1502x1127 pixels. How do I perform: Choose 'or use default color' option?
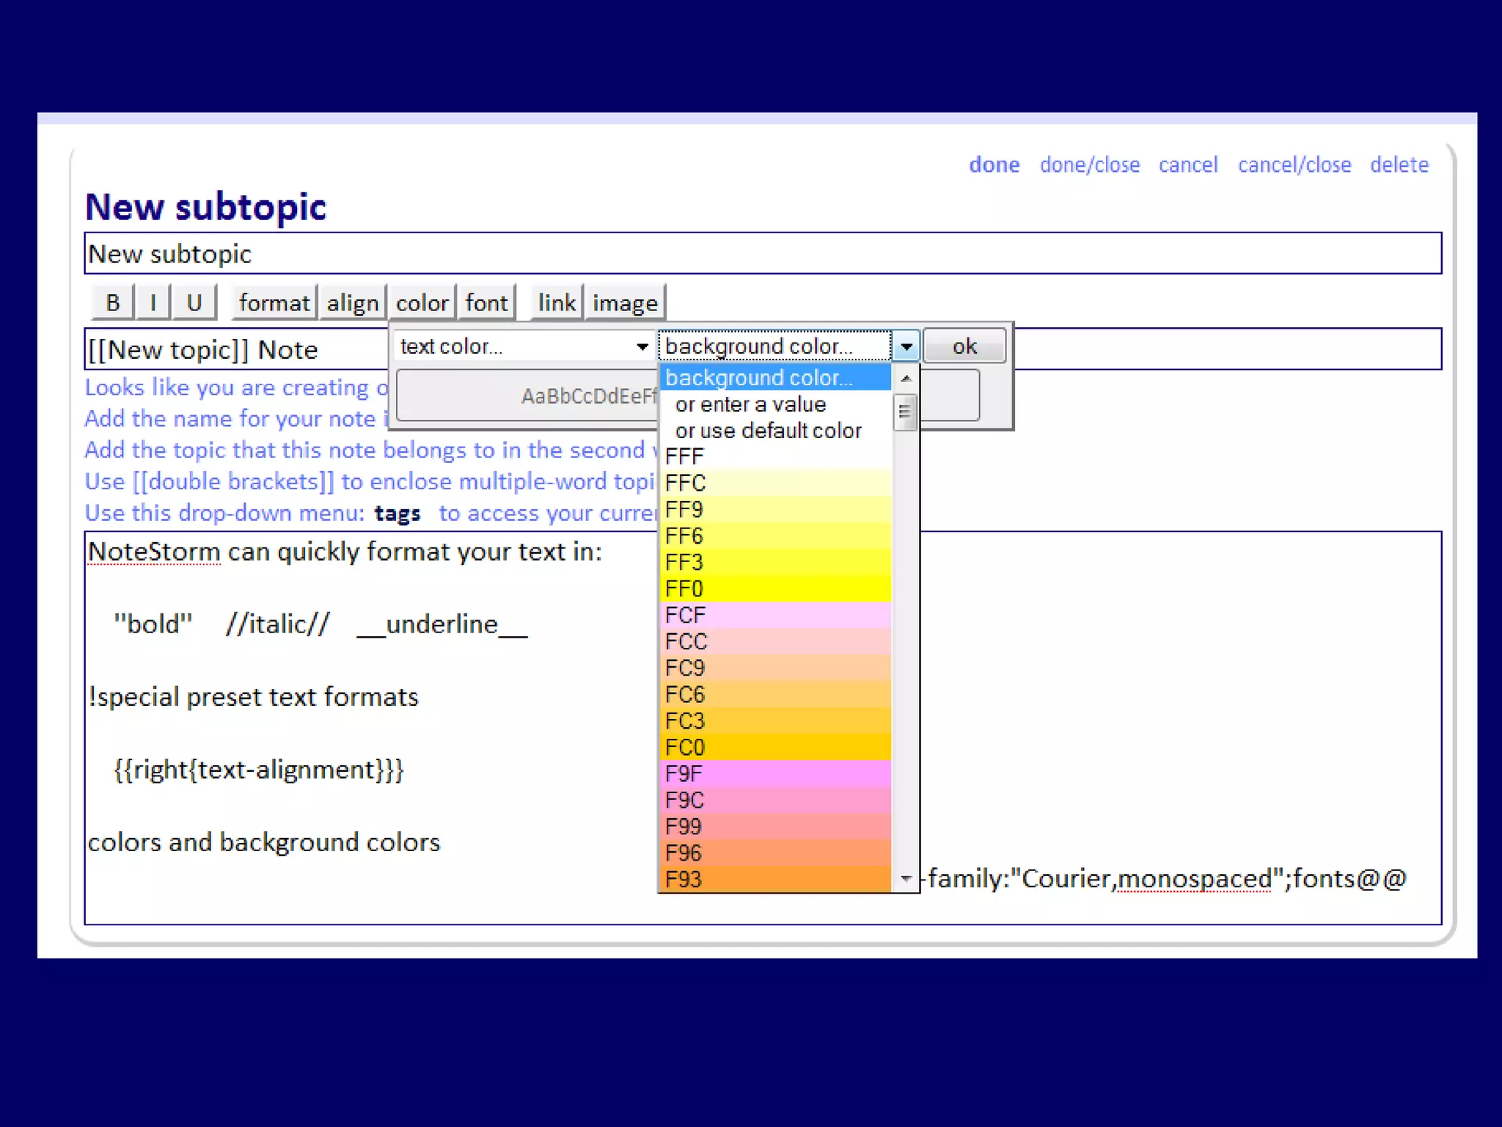coord(768,431)
